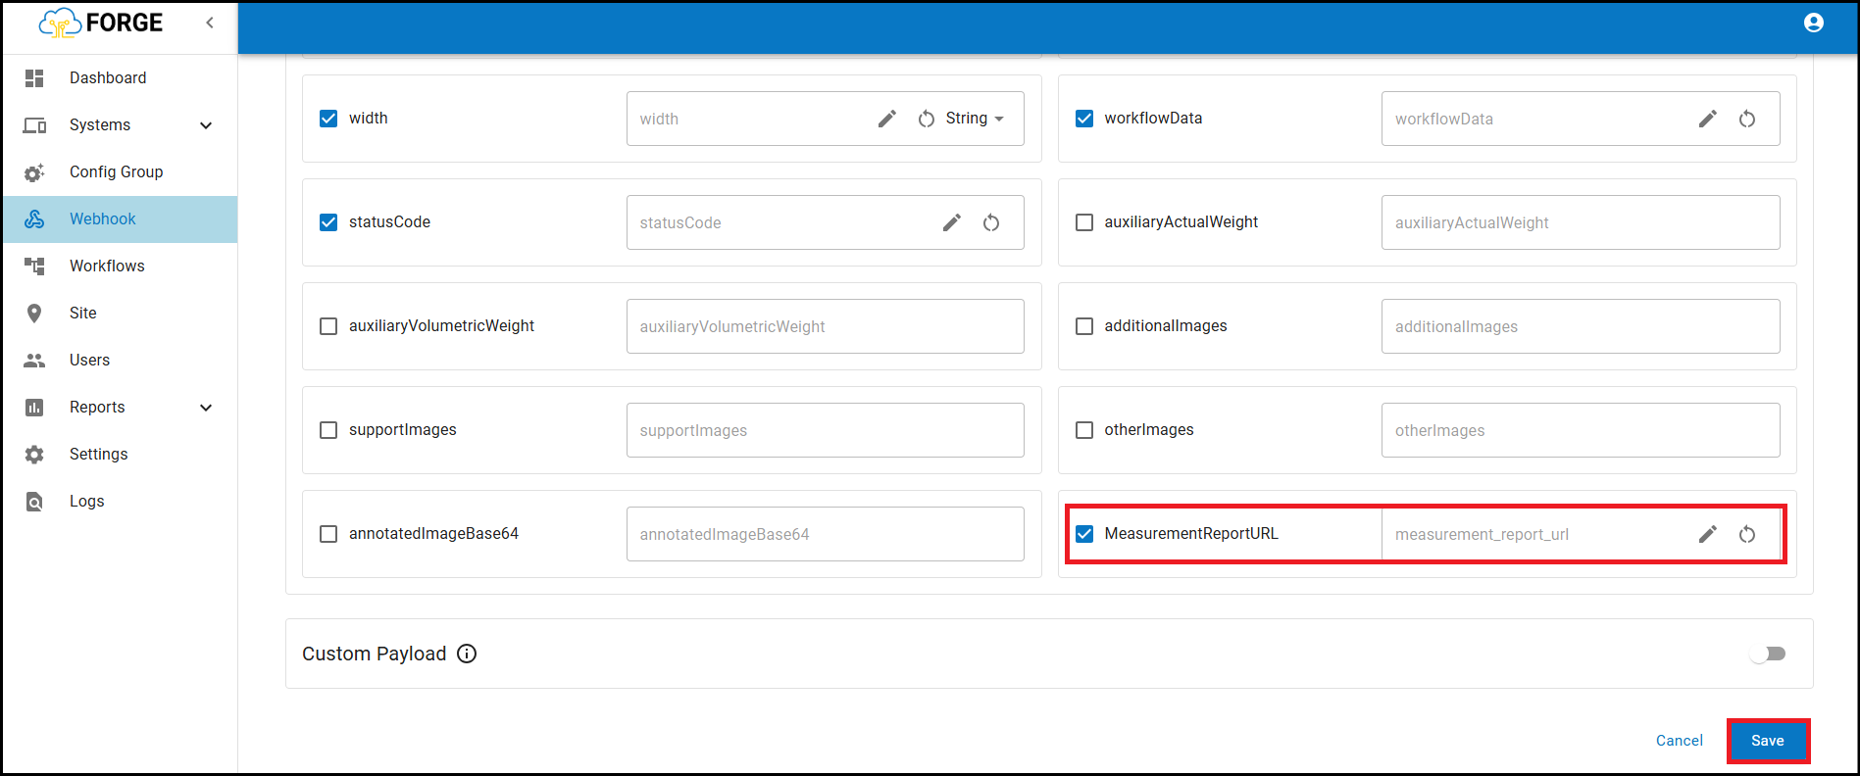Check the supportImages checkbox
This screenshot has width=1860, height=776.
tap(328, 430)
